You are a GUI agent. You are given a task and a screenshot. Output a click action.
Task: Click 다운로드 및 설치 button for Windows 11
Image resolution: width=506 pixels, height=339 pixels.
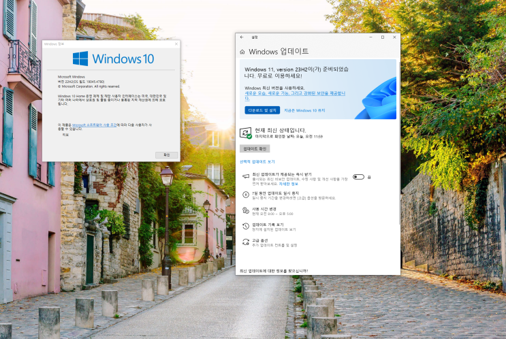(x=262, y=110)
